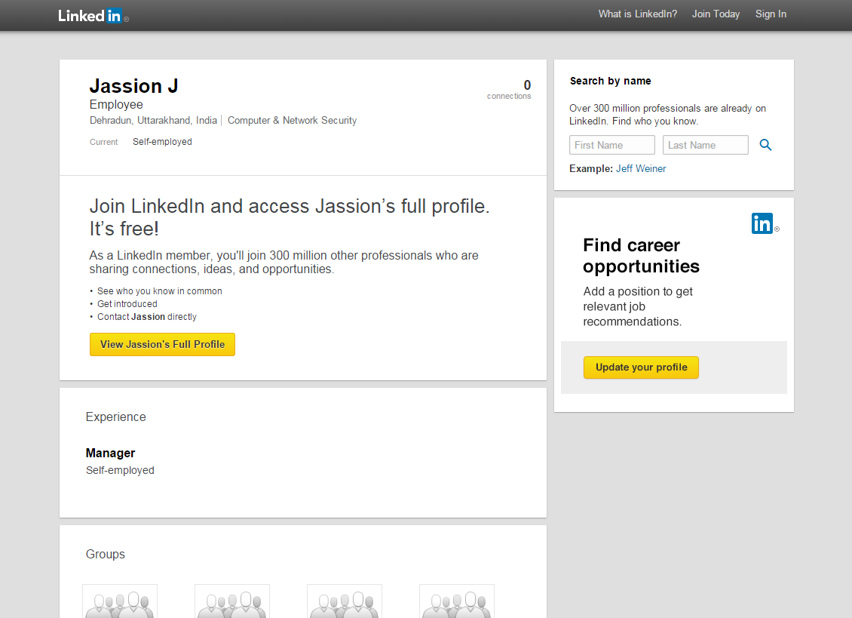Focus the First Name search field
Image resolution: width=852 pixels, height=618 pixels.
coord(611,145)
